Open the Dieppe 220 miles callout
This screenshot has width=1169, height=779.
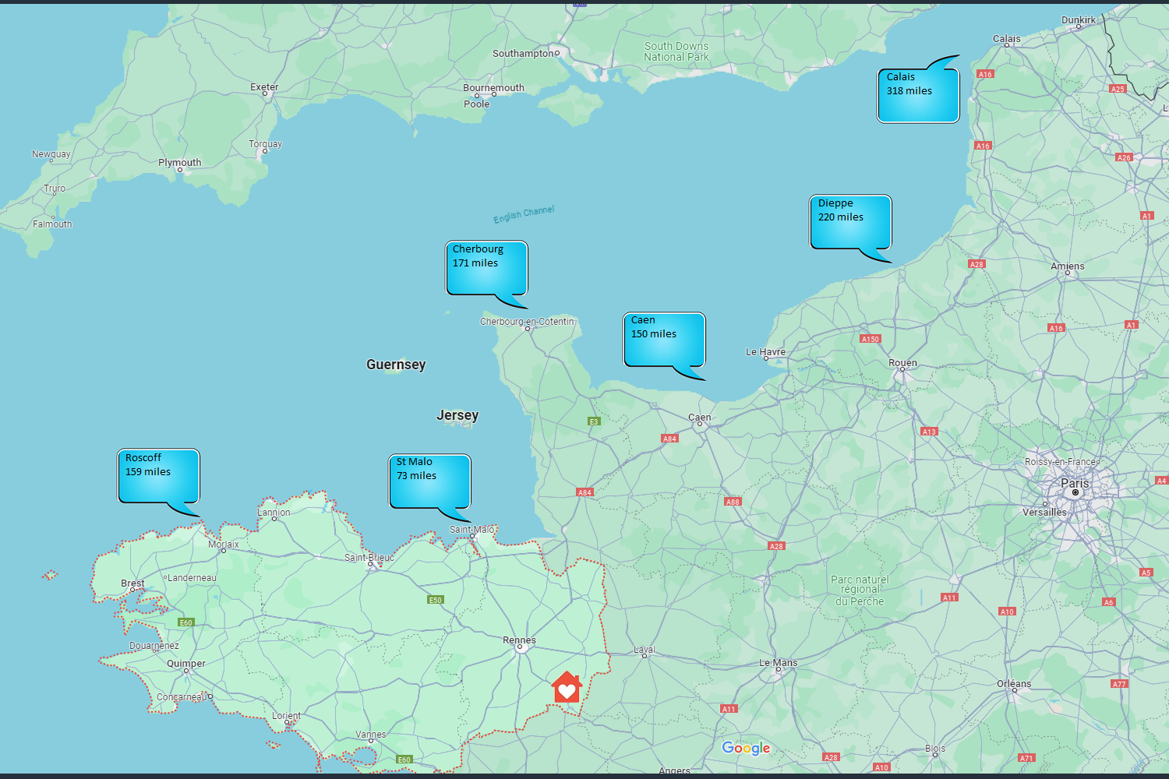tap(850, 222)
